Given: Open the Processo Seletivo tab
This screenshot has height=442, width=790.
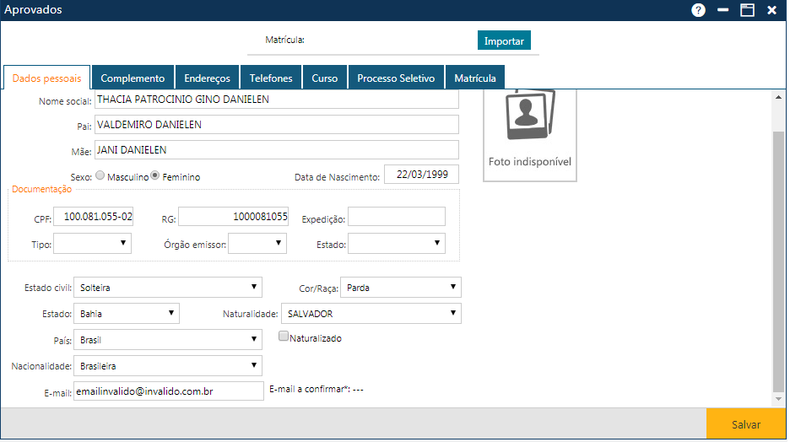Looking at the screenshot, I should point(396,78).
